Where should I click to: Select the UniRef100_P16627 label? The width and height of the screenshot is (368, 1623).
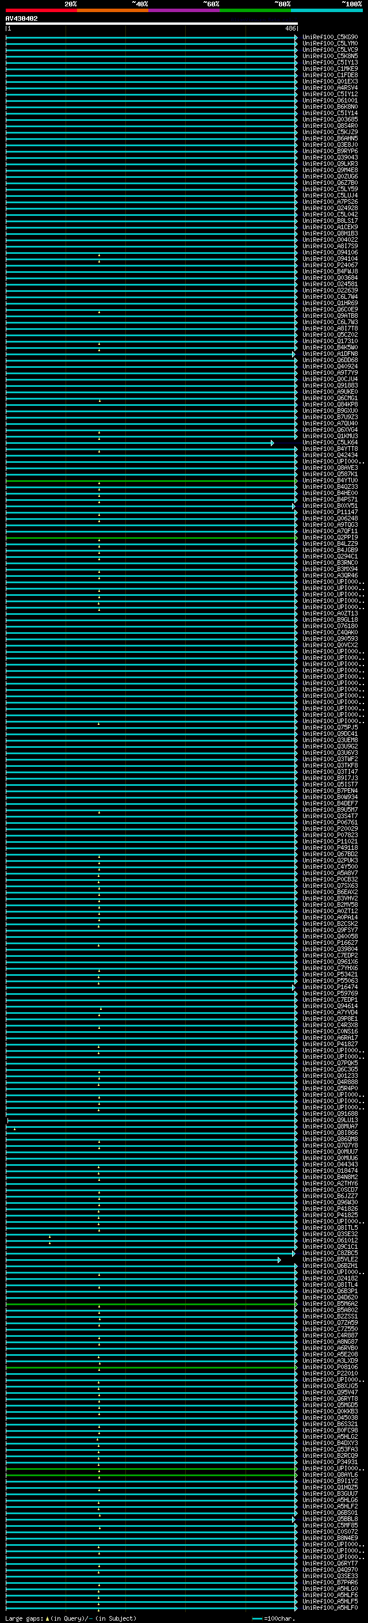(x=330, y=943)
